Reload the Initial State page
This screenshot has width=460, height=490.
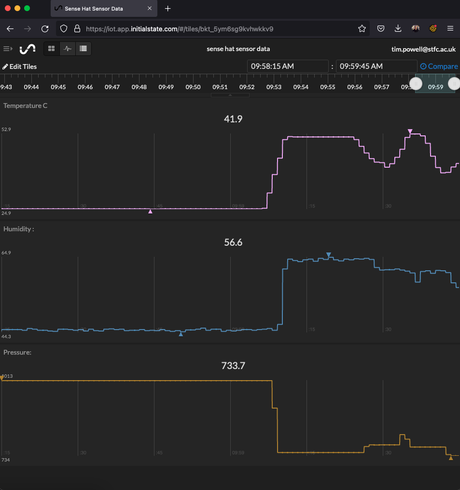click(45, 29)
